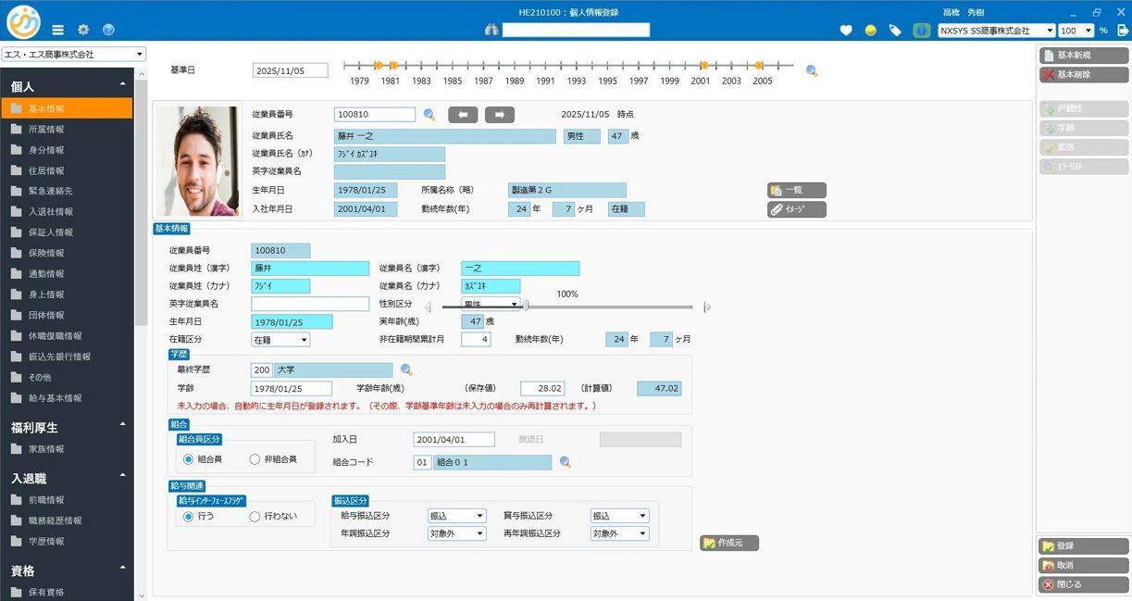This screenshot has width=1132, height=601.
Task: Click magnifier next to 従業員番号 field
Action: tap(429, 115)
